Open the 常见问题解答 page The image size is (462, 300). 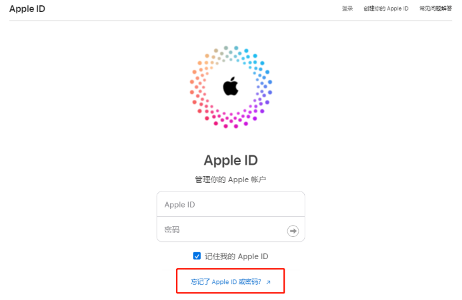(x=435, y=9)
